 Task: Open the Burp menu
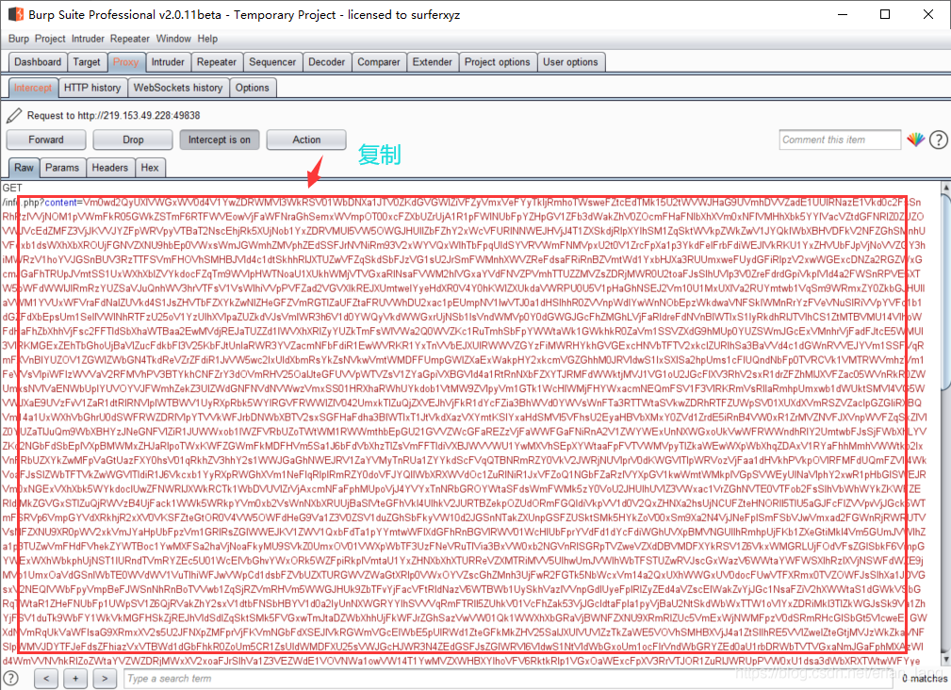pos(19,39)
